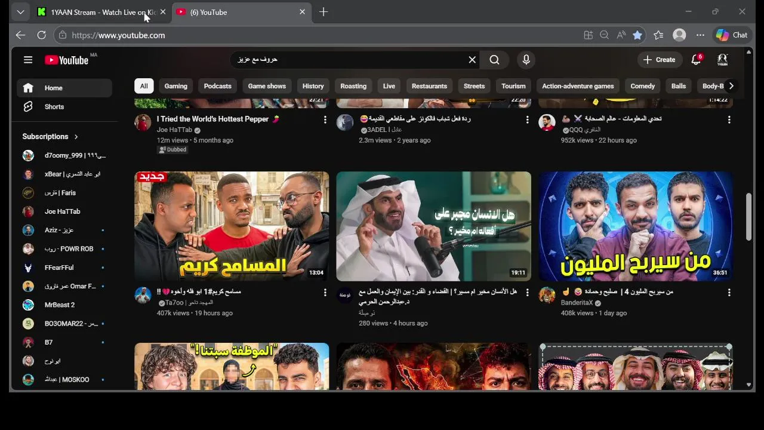Open options for the Ta7oo video

pyautogui.click(x=325, y=293)
